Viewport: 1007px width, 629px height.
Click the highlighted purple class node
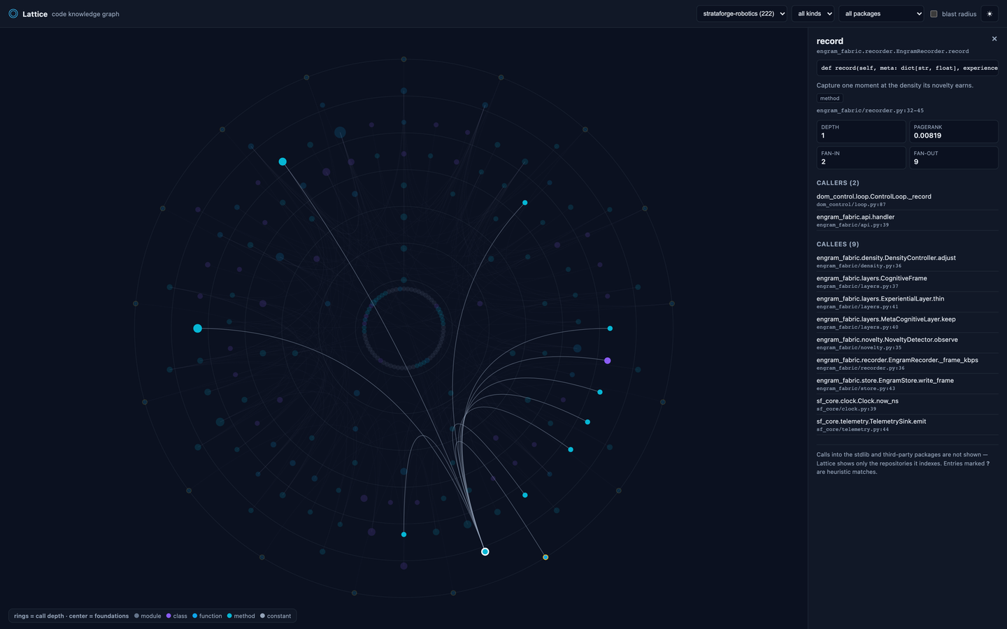608,361
